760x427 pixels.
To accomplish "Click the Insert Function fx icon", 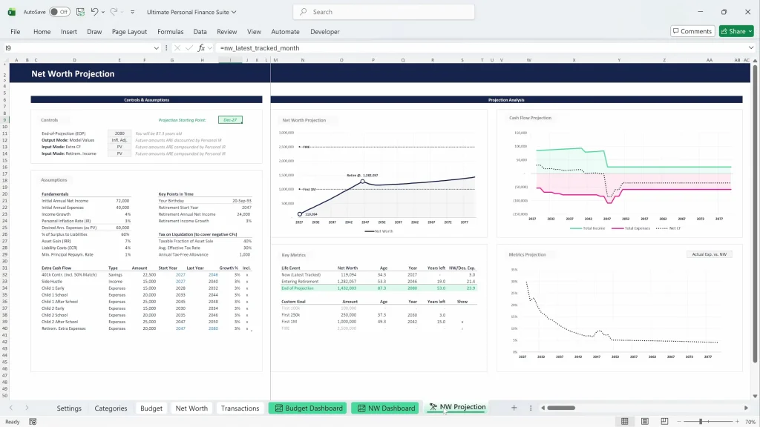I will coord(201,47).
